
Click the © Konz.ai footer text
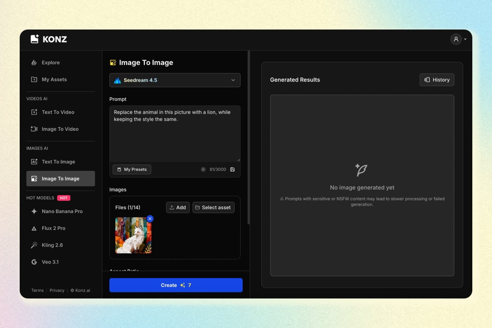pyautogui.click(x=80, y=290)
